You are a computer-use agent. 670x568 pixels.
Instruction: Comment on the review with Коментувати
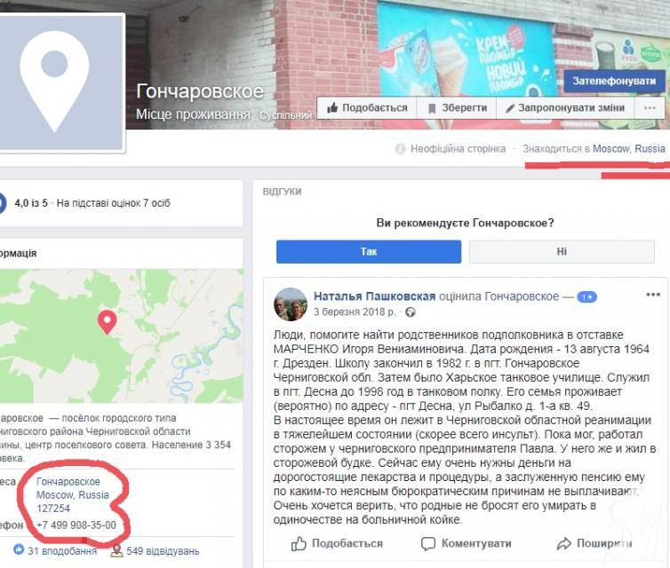point(467,544)
